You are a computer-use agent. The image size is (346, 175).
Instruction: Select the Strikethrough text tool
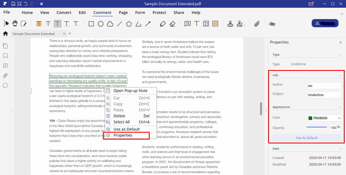[x=48, y=24]
